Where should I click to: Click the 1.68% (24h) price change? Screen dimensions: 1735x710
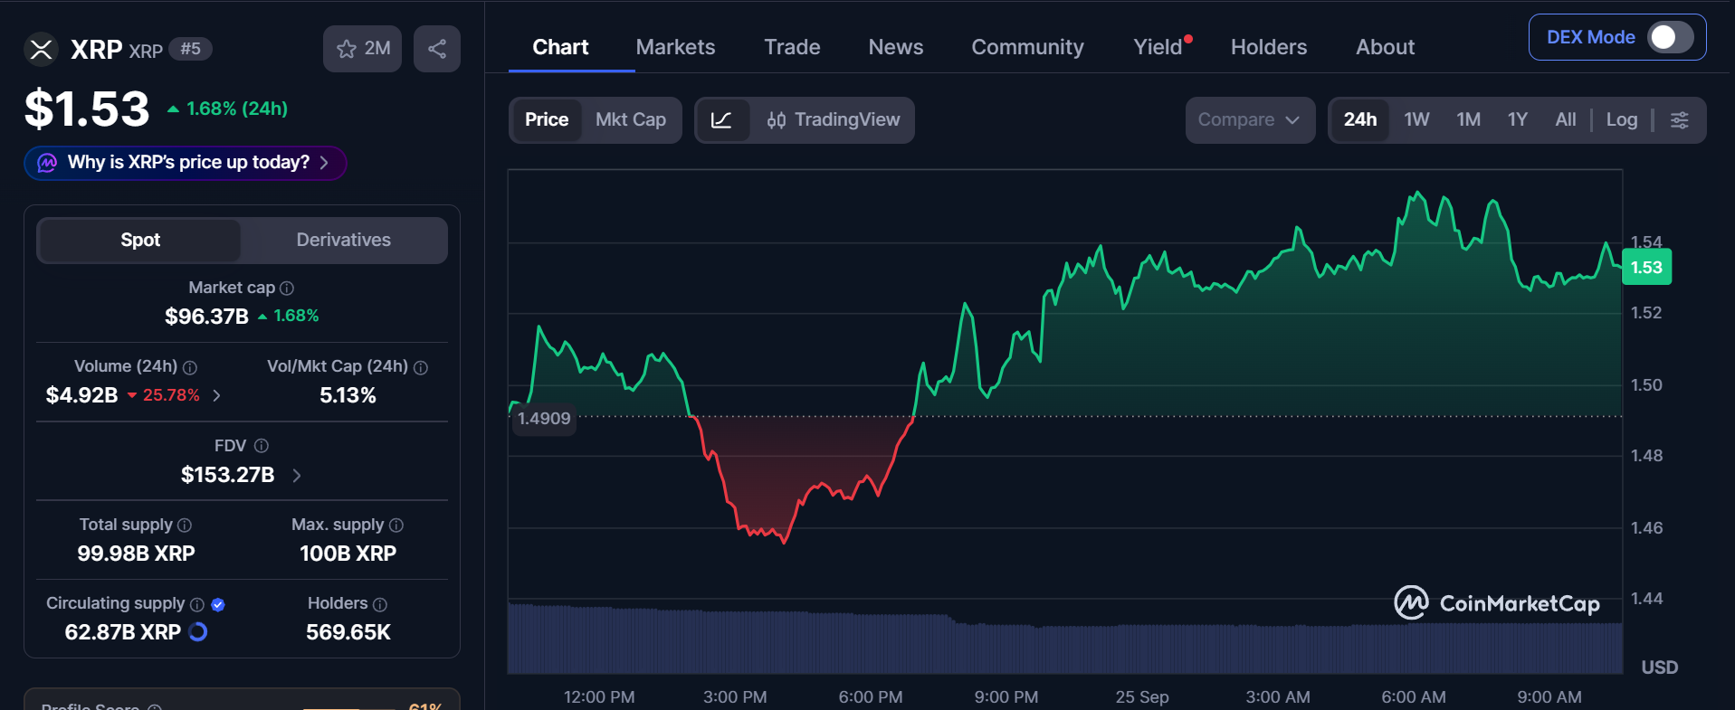coord(227,109)
